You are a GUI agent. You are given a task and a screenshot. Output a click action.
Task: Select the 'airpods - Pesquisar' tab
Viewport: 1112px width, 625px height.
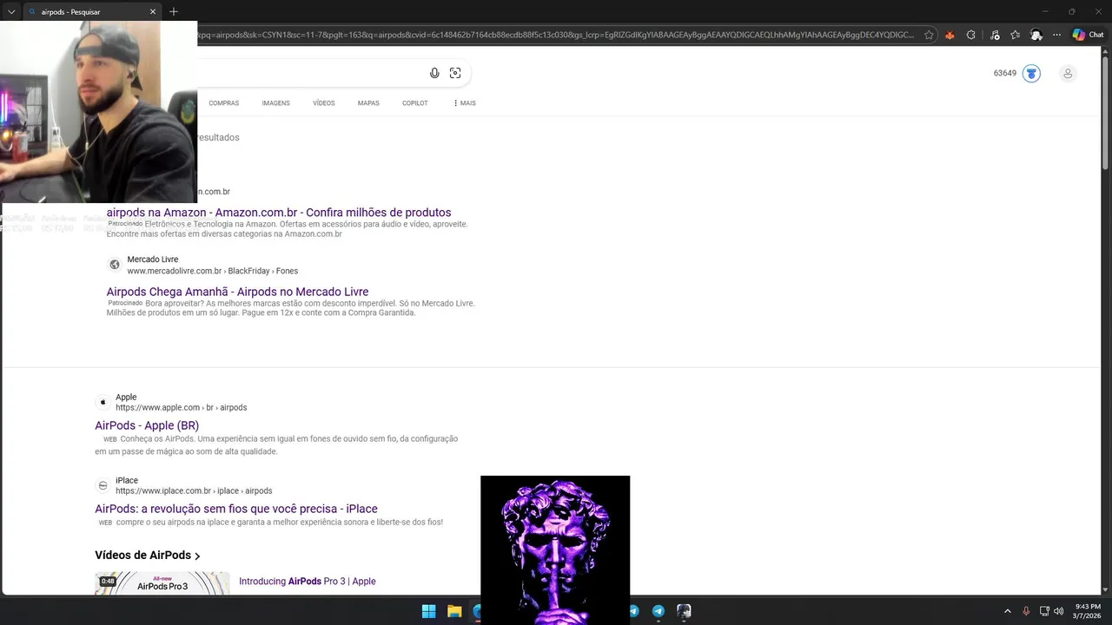[x=91, y=12]
